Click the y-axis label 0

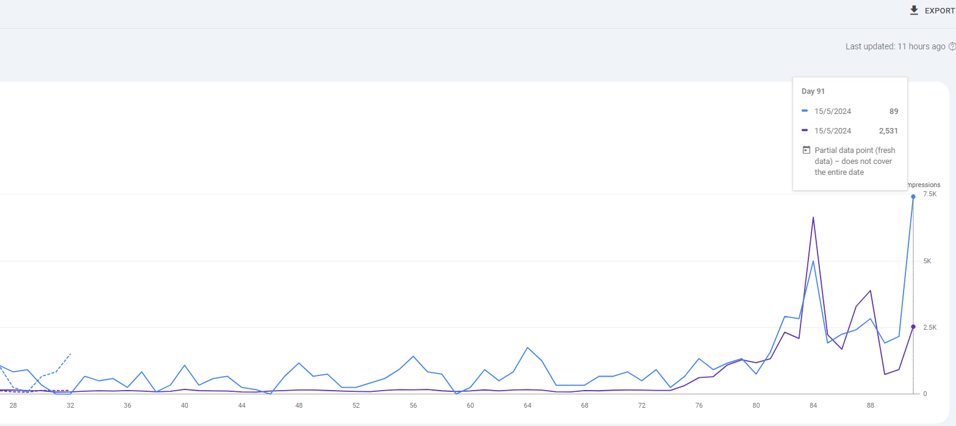click(925, 394)
